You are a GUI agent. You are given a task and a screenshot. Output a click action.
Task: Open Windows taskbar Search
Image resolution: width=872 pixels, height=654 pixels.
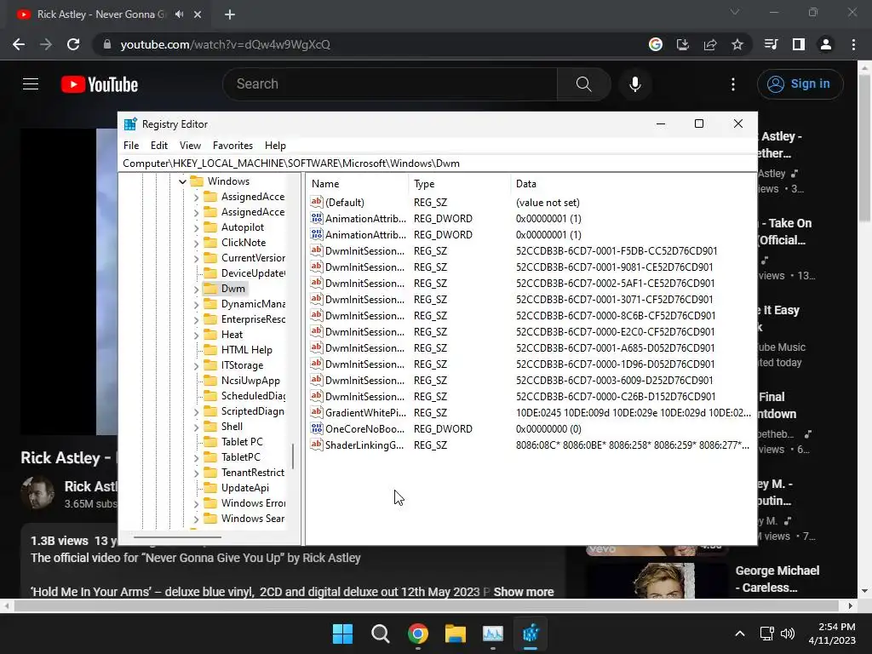(x=381, y=634)
